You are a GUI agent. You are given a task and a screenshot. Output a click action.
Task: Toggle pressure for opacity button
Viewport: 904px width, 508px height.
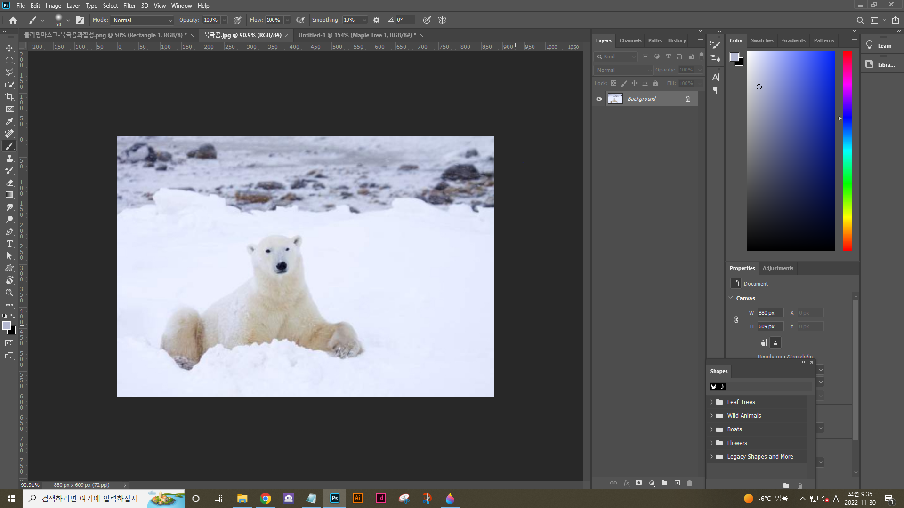pyautogui.click(x=237, y=20)
